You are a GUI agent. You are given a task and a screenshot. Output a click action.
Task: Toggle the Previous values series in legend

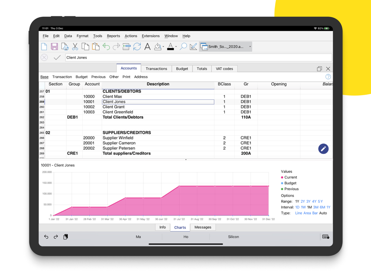click(290, 189)
